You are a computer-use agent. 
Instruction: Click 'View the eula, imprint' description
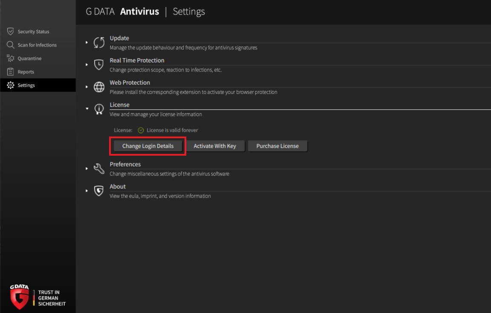tap(160, 196)
